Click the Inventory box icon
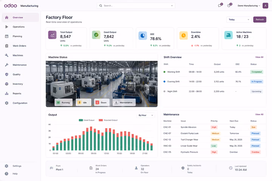 [6, 84]
